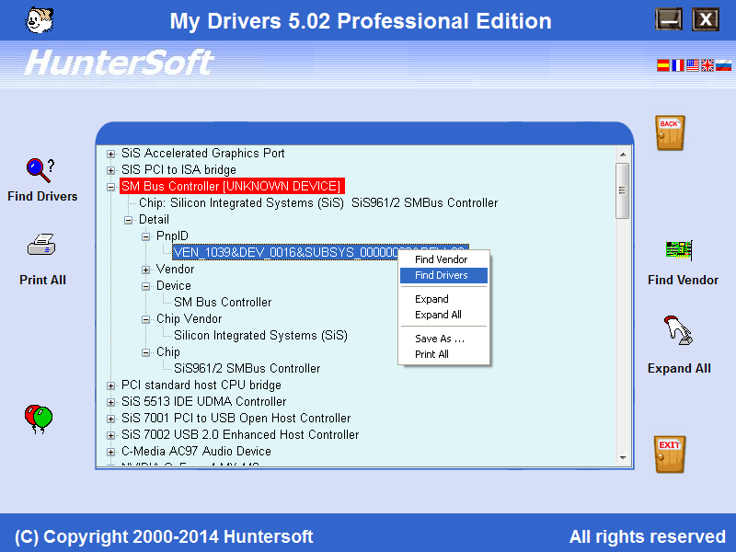Select C-Media AC97 Audio Device entry
The height and width of the screenshot is (552, 736).
[196, 452]
